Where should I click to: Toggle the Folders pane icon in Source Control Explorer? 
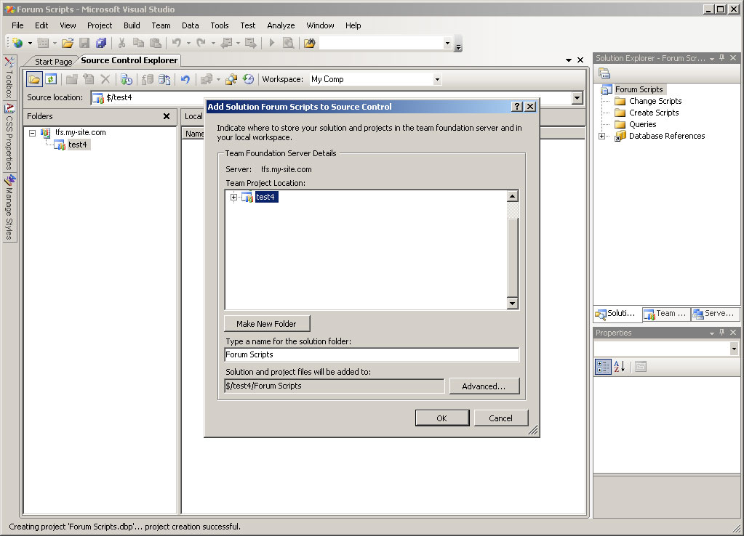tap(34, 79)
